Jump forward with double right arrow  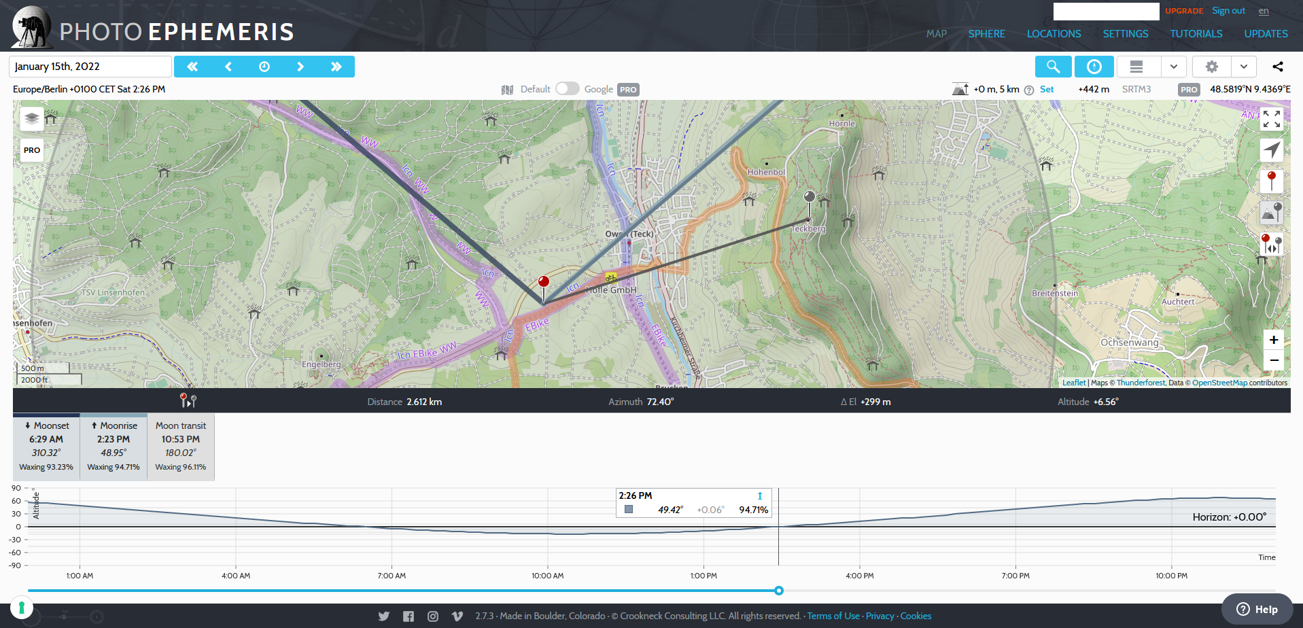(x=336, y=67)
